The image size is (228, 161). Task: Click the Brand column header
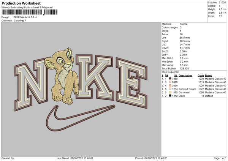point(209,76)
